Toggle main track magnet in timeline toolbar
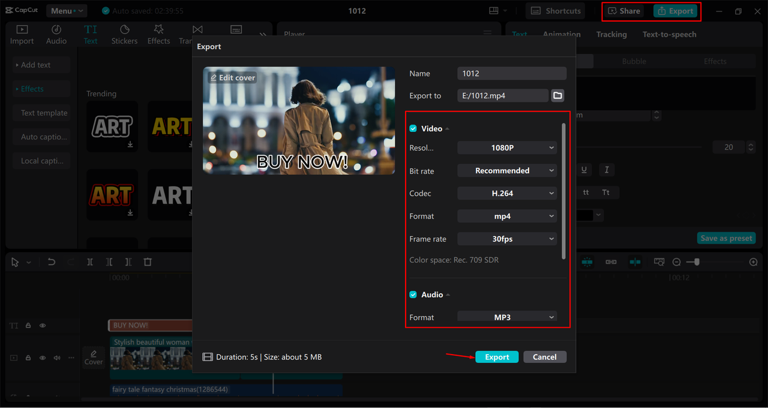Viewport: 768px width, 408px height. click(587, 262)
